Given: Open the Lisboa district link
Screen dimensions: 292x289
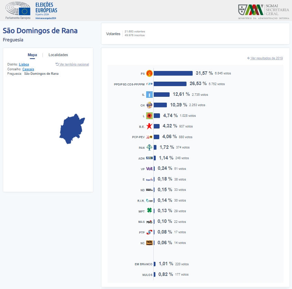Looking at the screenshot, I should coord(24,64).
